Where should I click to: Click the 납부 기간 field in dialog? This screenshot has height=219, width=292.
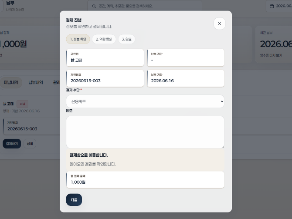point(186,57)
